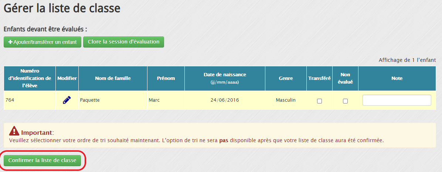442x172 pixels.
Task: Click Clore la session d'évaluation button
Action: [123, 42]
